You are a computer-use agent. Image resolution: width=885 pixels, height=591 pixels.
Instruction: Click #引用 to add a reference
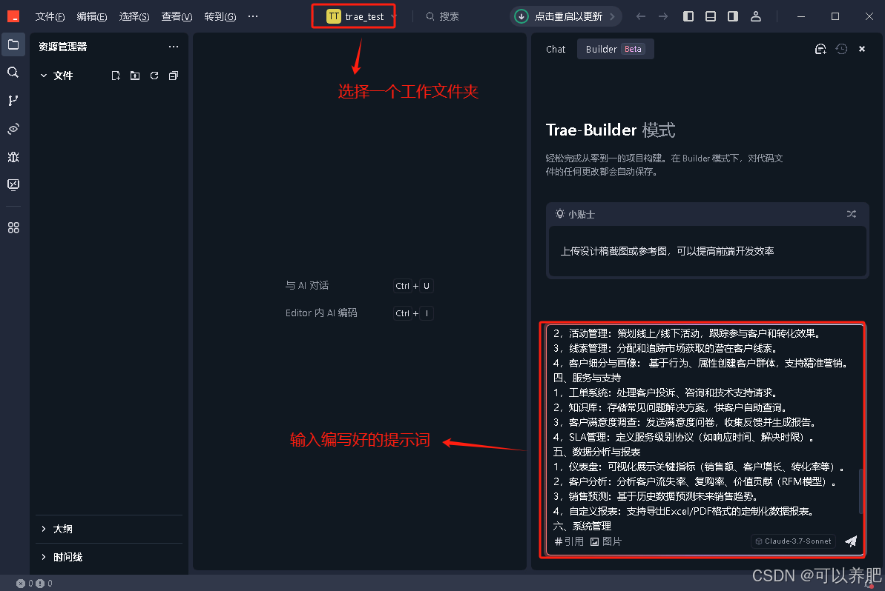click(569, 541)
